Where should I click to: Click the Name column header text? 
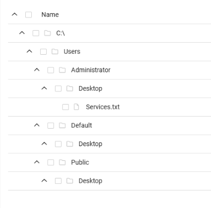click(50, 15)
